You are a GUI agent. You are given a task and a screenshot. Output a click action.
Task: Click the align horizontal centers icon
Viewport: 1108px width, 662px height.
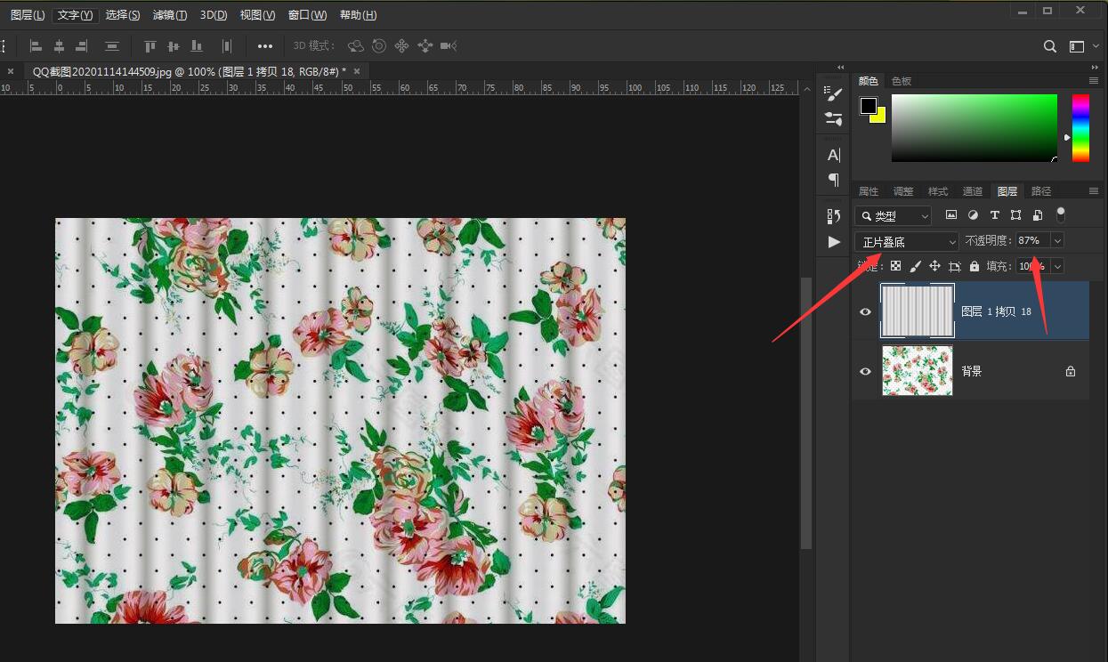click(59, 45)
